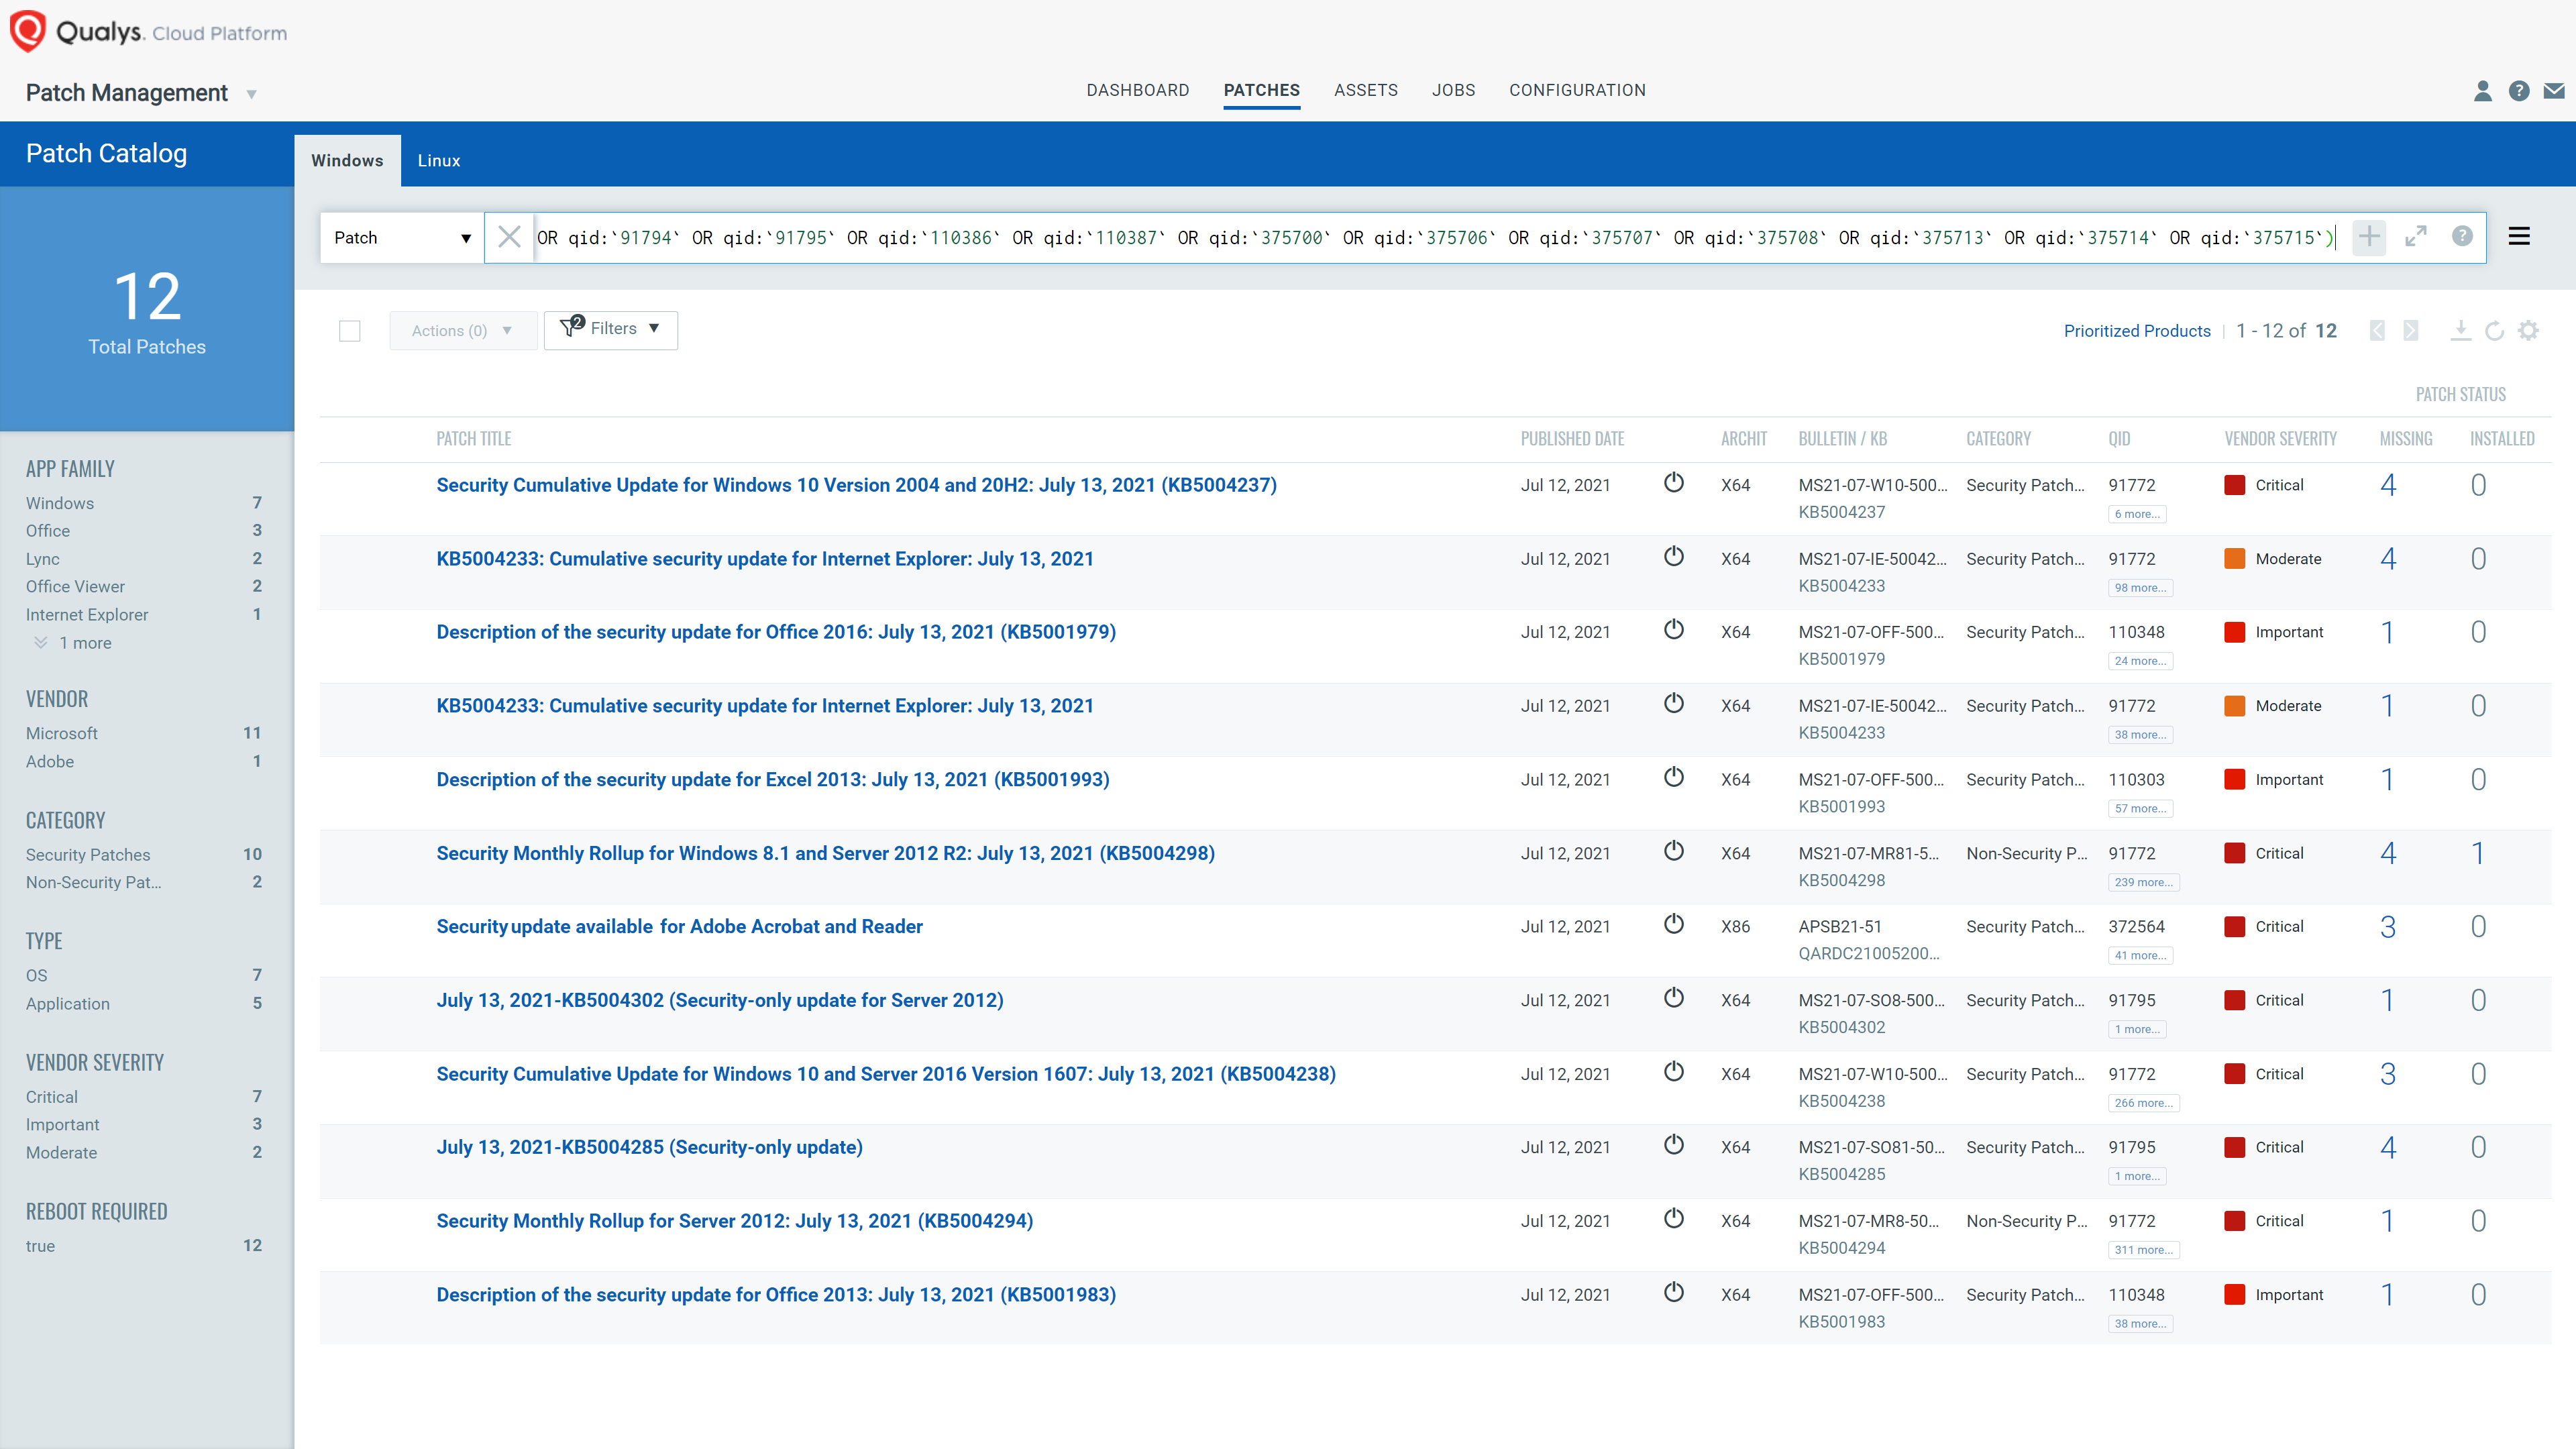The height and width of the screenshot is (1449, 2576).
Task: Open the Patch search type dropdown
Action: coord(401,237)
